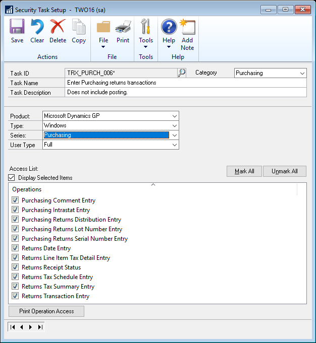Toggle Returns Receipt Status checkbox

tap(15, 267)
